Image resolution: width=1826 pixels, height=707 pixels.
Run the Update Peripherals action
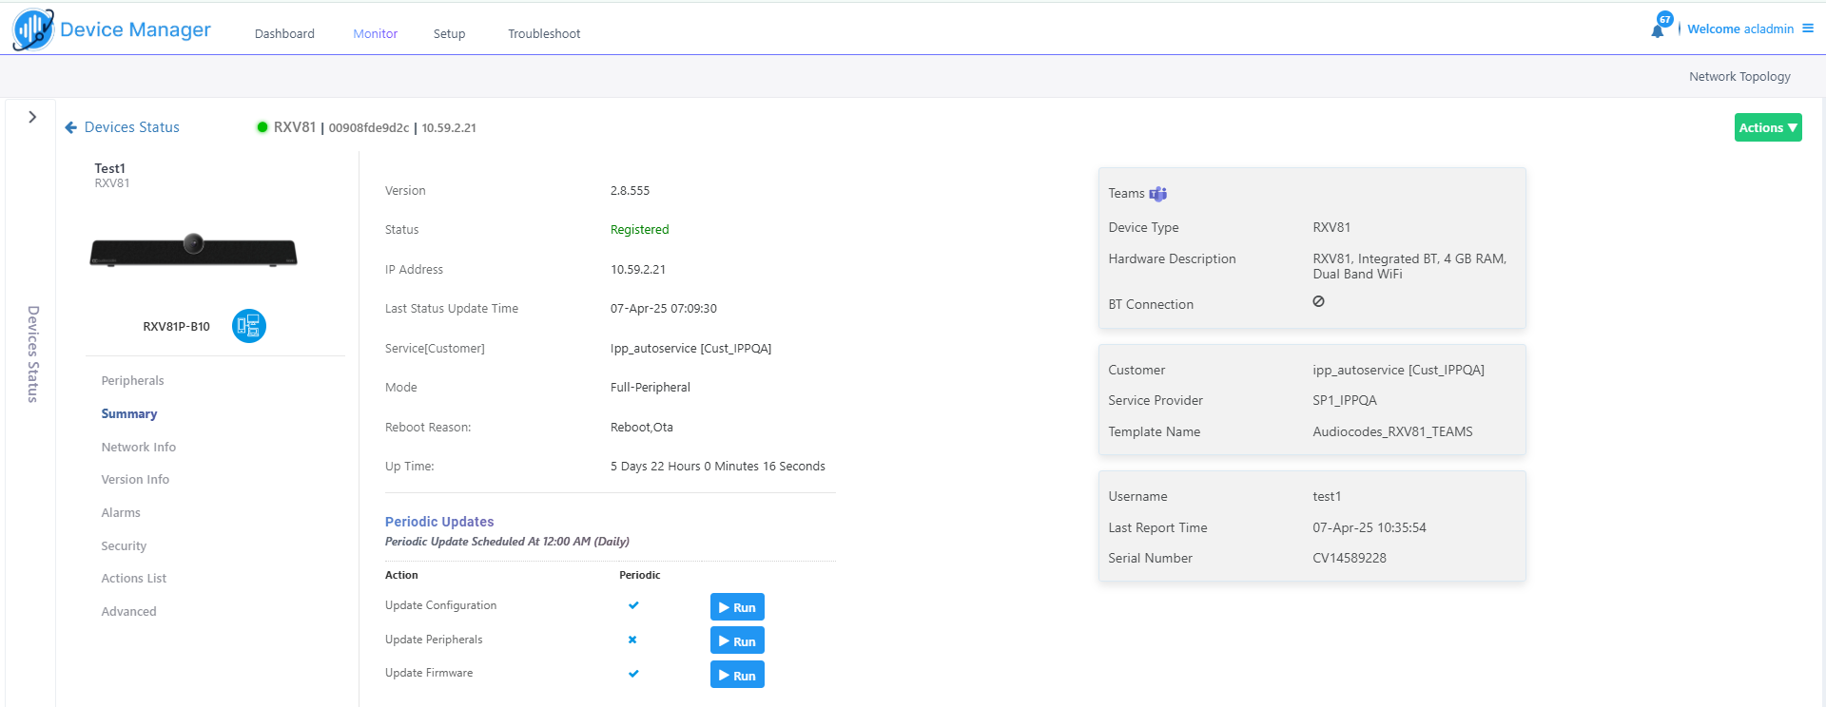coord(737,641)
